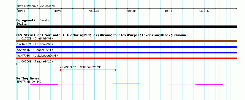Click the 94058k ruler tick label
The image size is (245, 100).
(x=21, y=11)
